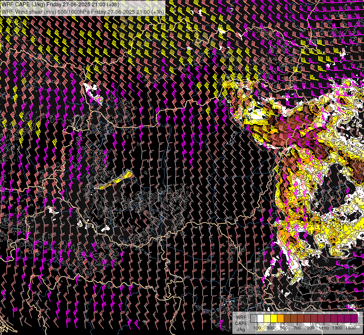Click the legend value 500
The width and height of the screenshot is (364, 335).
tap(284, 328)
